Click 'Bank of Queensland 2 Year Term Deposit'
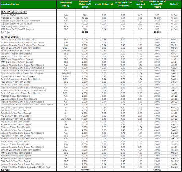 pyautogui.click(x=20, y=79)
